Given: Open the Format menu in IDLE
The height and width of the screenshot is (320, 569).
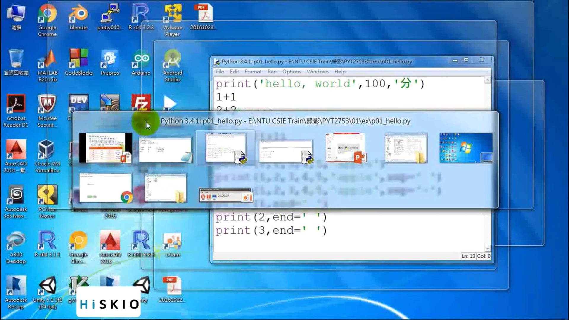Looking at the screenshot, I should (253, 72).
